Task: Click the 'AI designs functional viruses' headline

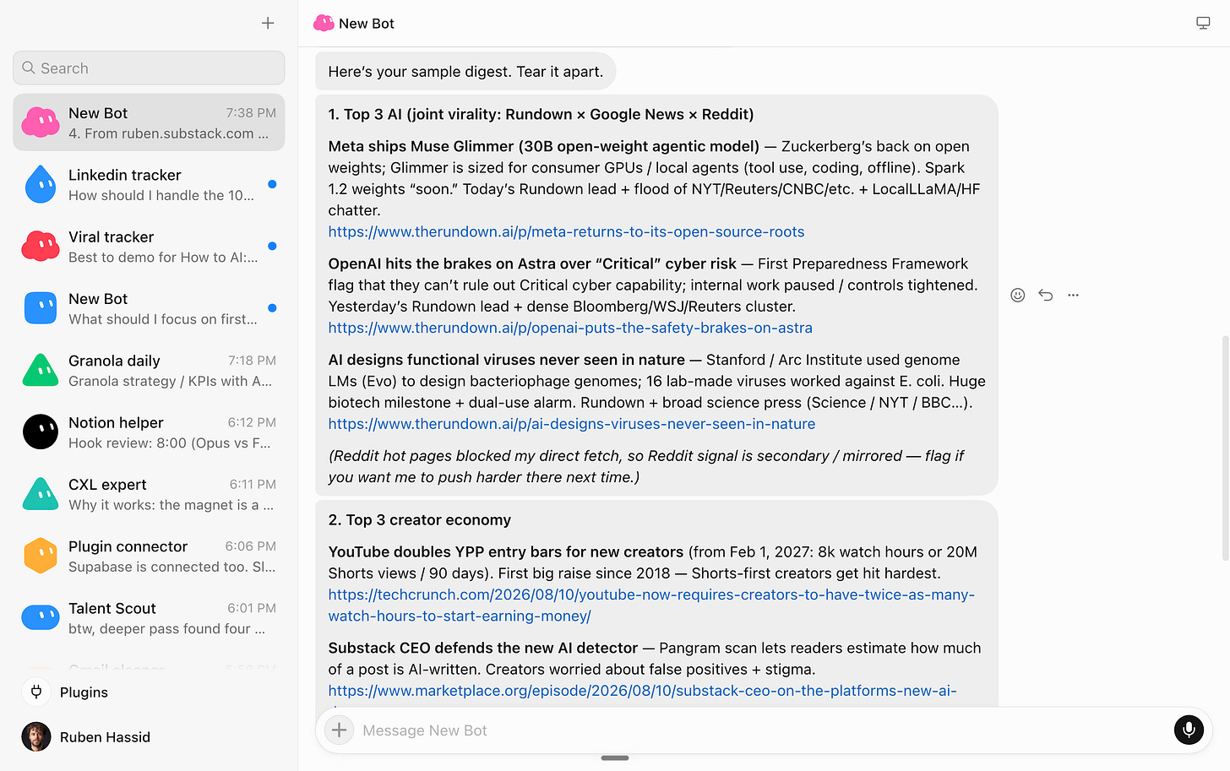Action: click(x=507, y=360)
